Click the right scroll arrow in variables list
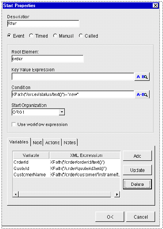163x229 pixels. [x=117, y=195]
